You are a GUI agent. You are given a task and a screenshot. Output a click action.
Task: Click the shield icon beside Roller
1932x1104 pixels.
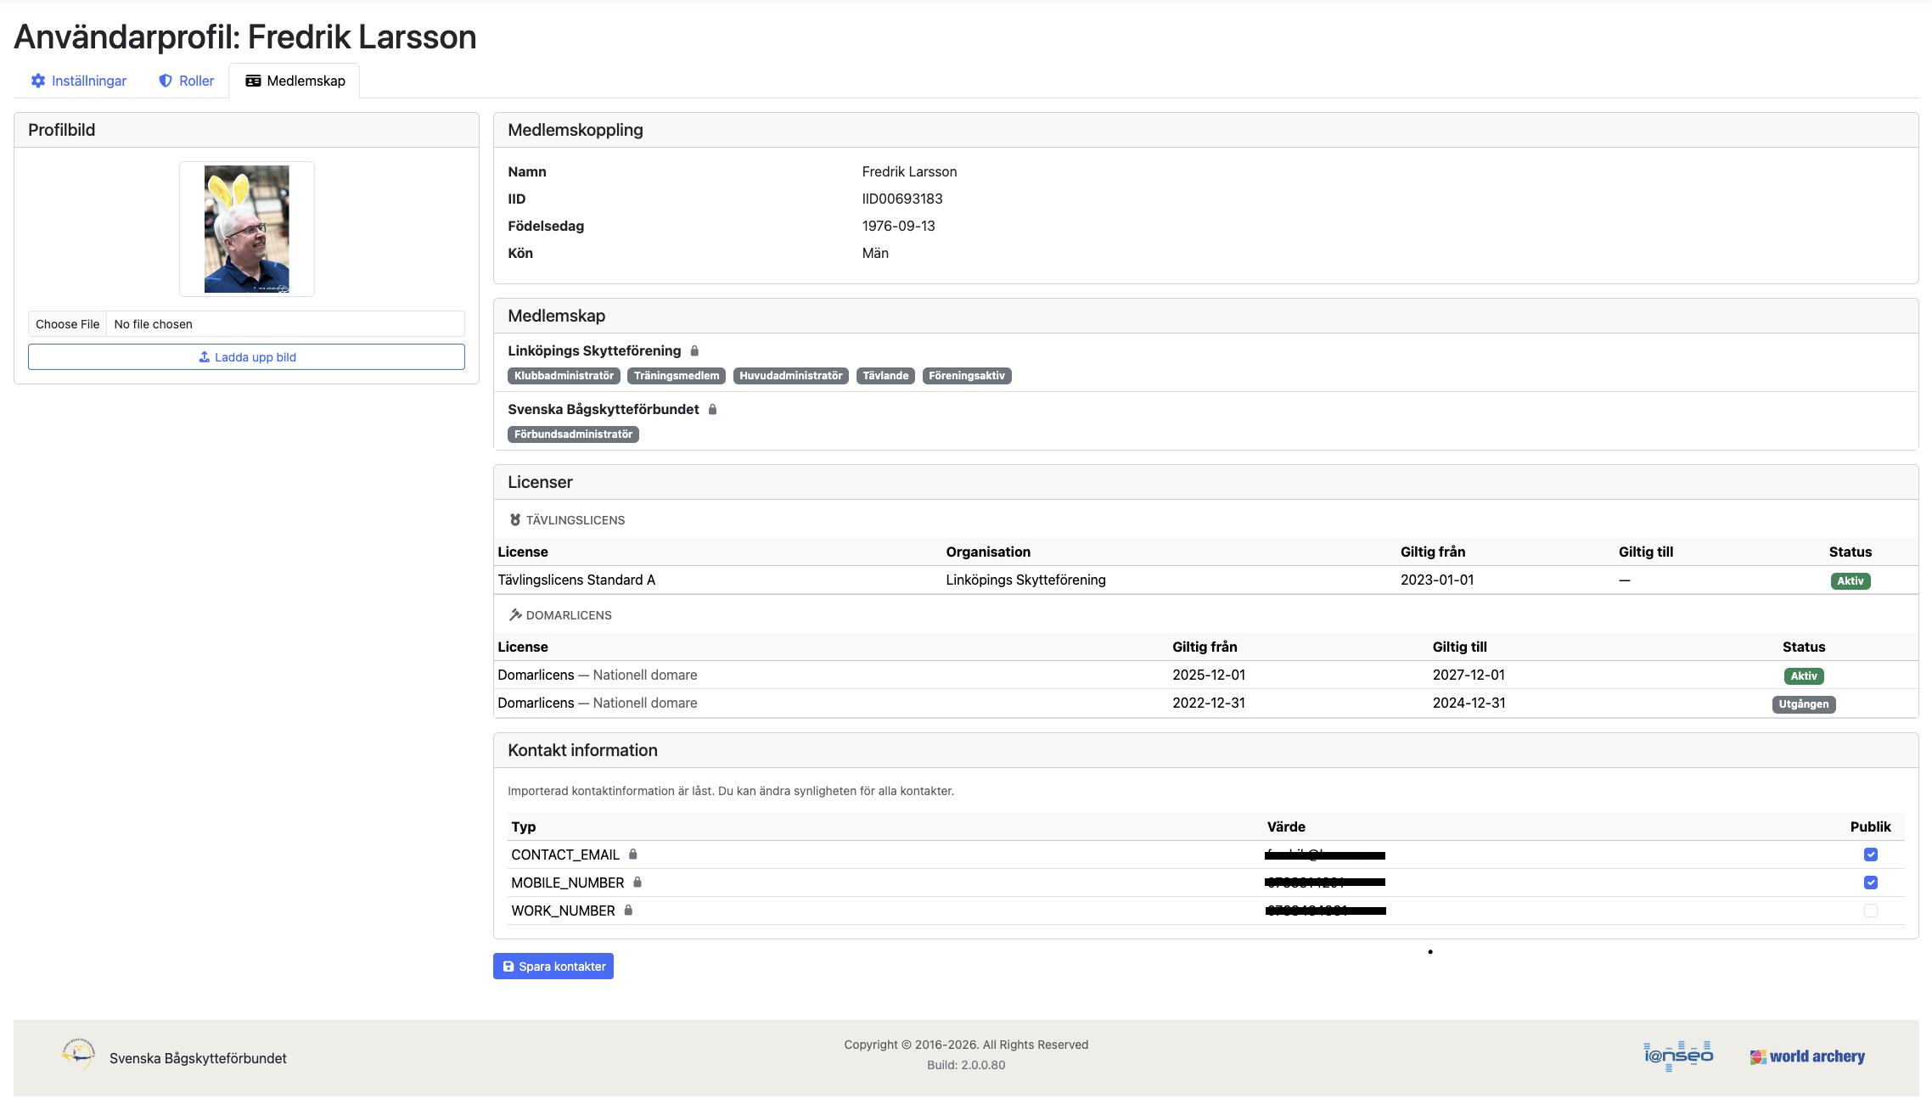coord(166,81)
